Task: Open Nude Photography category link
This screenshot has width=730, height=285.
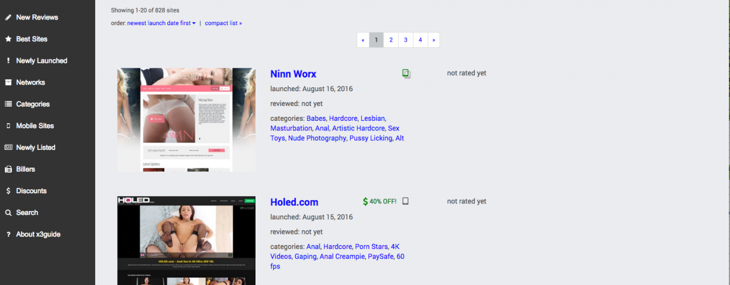Action: point(317,138)
